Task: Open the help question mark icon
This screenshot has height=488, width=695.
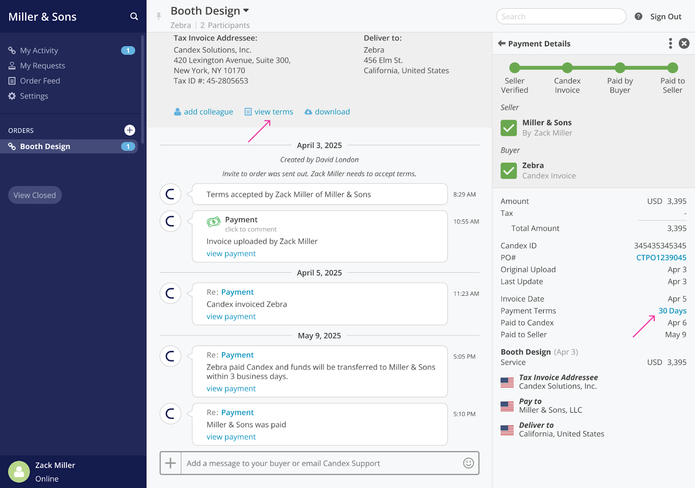Action: [638, 16]
